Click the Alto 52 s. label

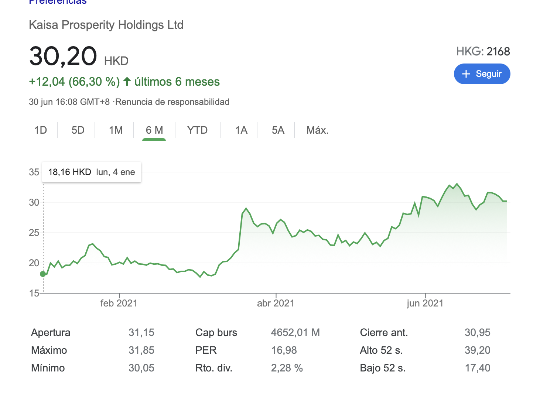tap(382, 350)
